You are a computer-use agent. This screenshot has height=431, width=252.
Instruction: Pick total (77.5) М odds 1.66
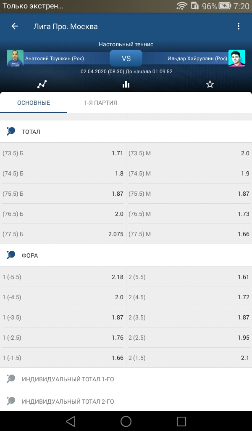click(189, 234)
